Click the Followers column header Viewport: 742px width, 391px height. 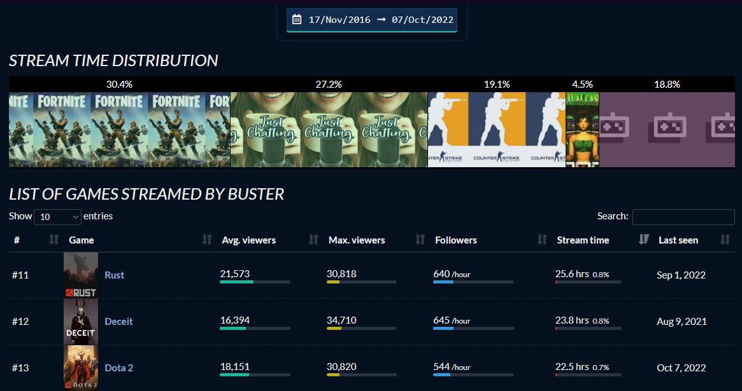pyautogui.click(x=456, y=240)
